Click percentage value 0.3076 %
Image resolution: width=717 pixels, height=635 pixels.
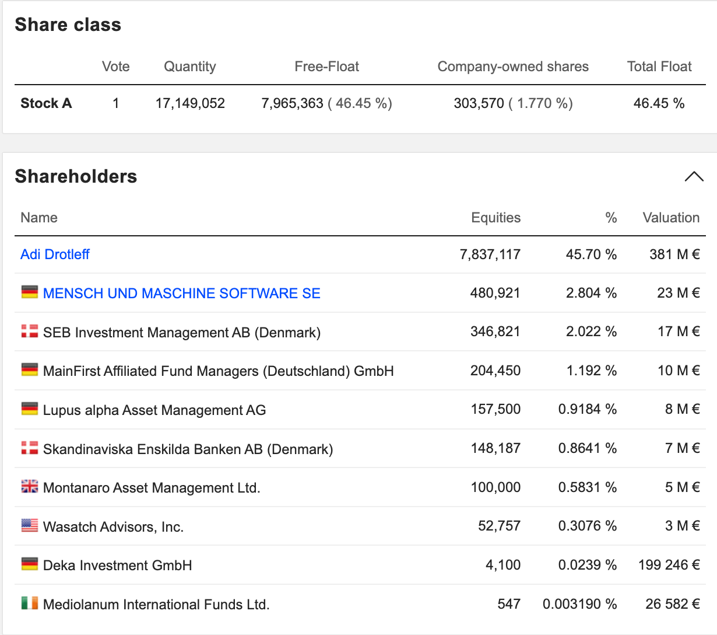(x=588, y=526)
